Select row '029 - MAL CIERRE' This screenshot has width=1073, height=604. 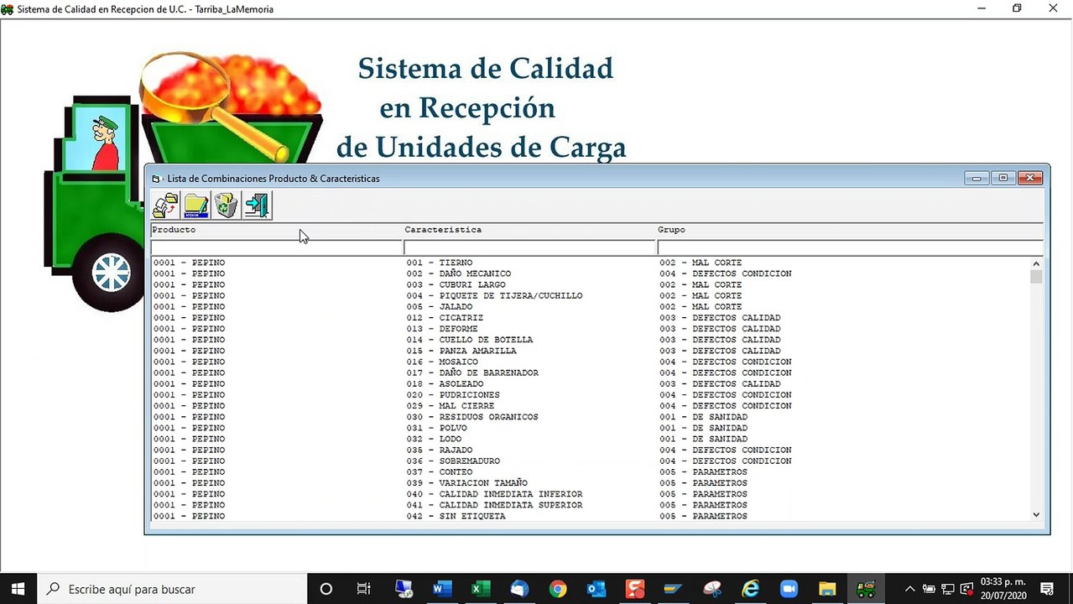pos(590,406)
